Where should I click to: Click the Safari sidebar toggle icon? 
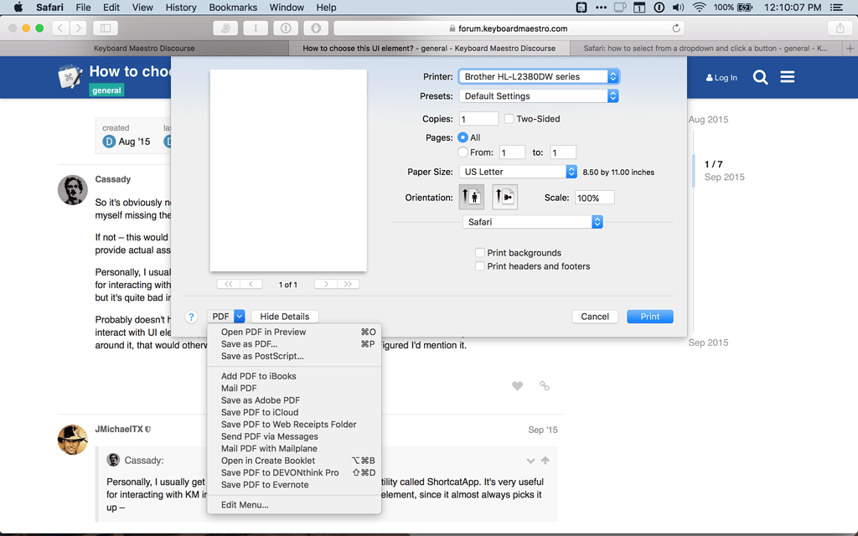(106, 28)
